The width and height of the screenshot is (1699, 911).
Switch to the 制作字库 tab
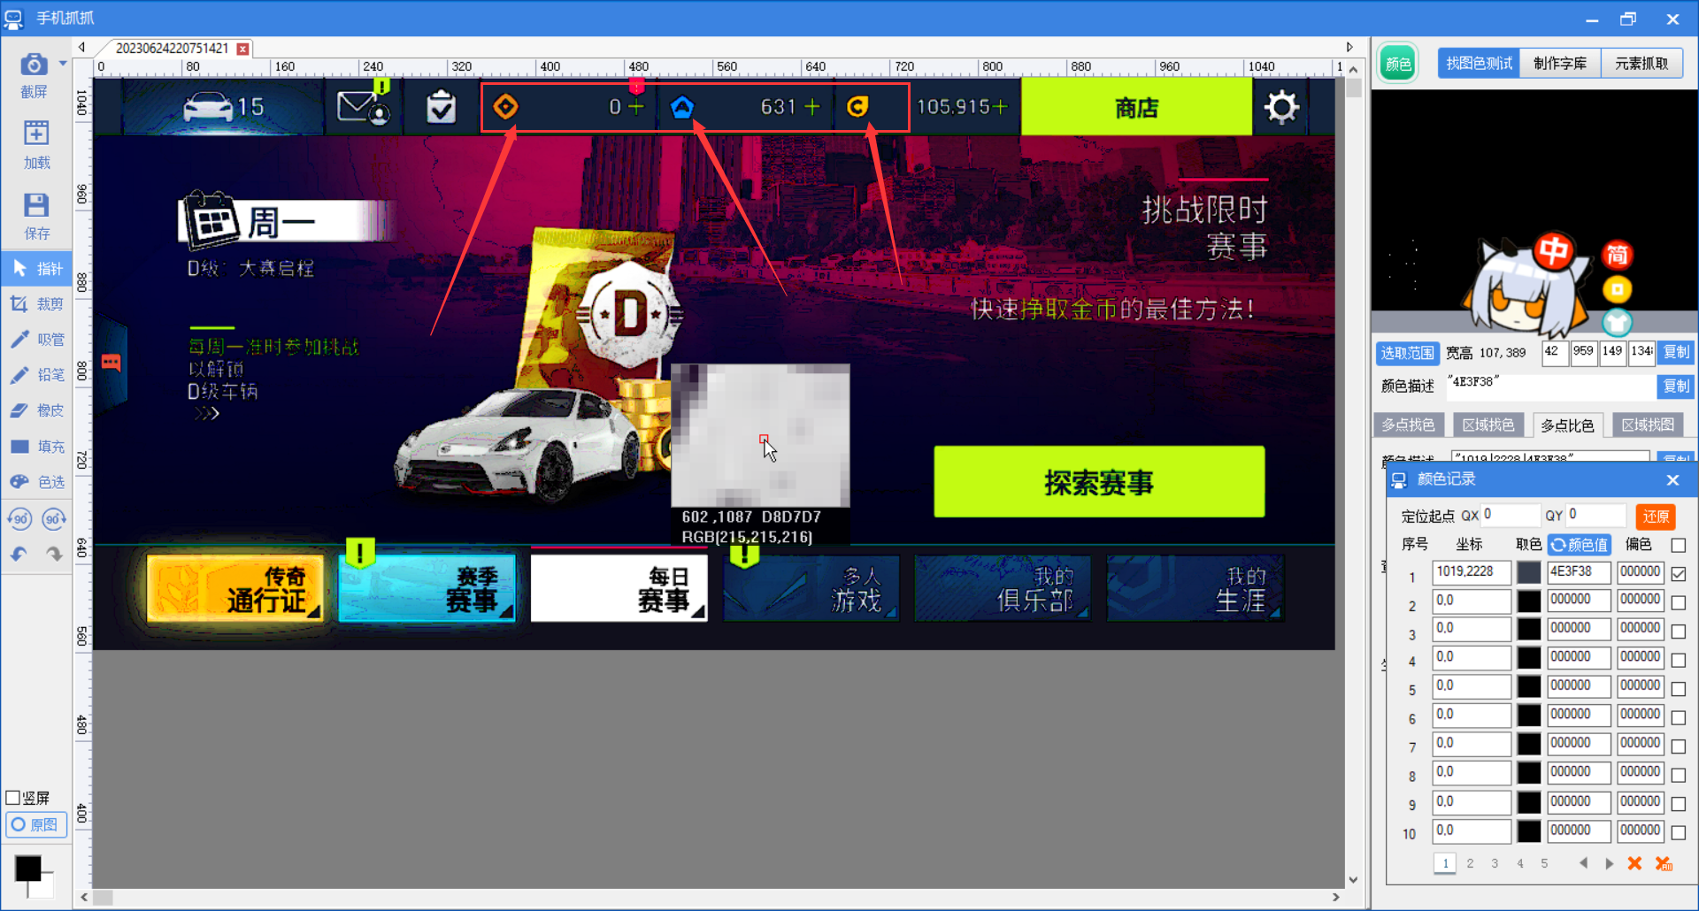pos(1560,64)
